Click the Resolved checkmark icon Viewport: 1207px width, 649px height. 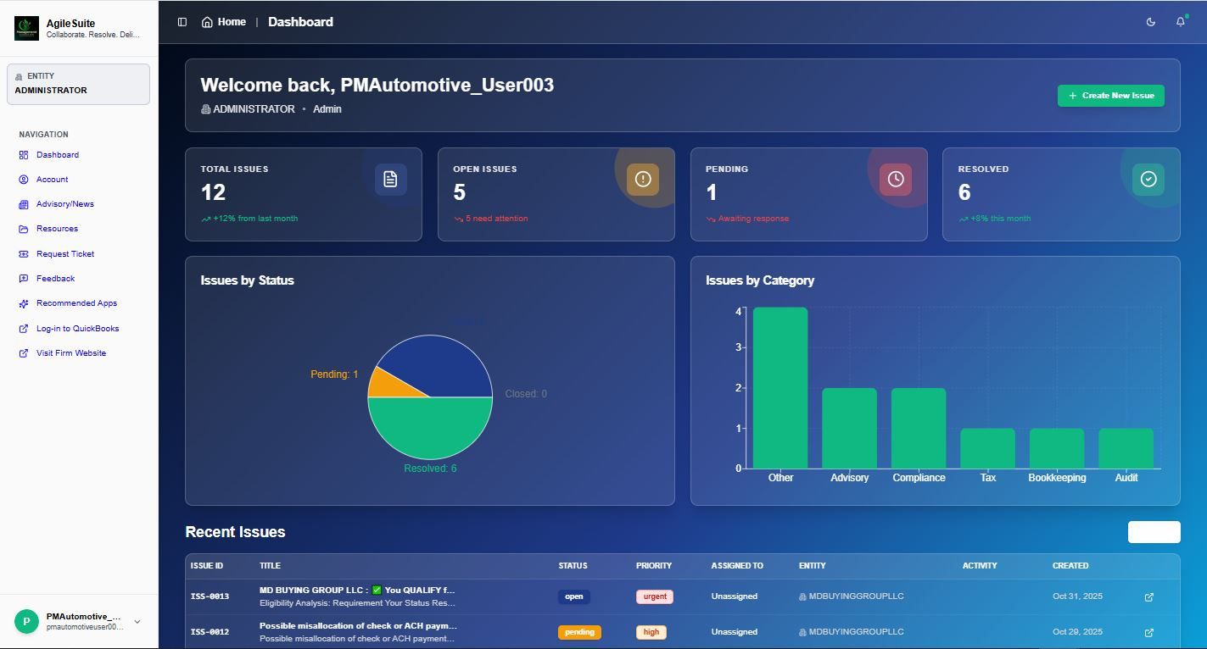(1148, 179)
